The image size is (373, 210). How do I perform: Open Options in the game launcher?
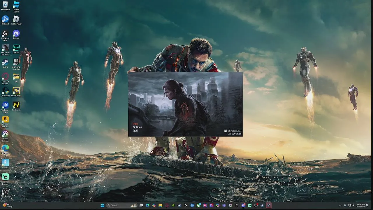coord(137,127)
